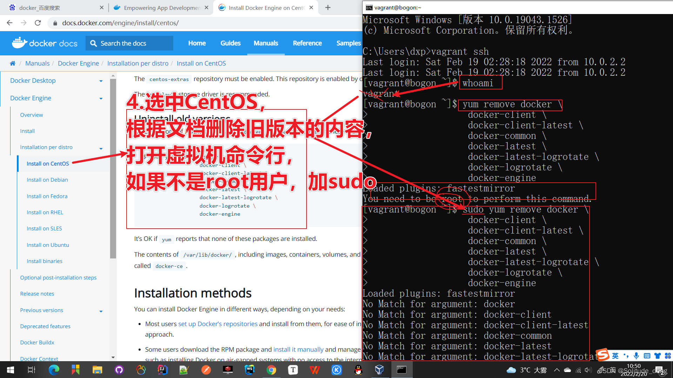Open the Home nav tab
This screenshot has height=378, width=673.
[197, 43]
